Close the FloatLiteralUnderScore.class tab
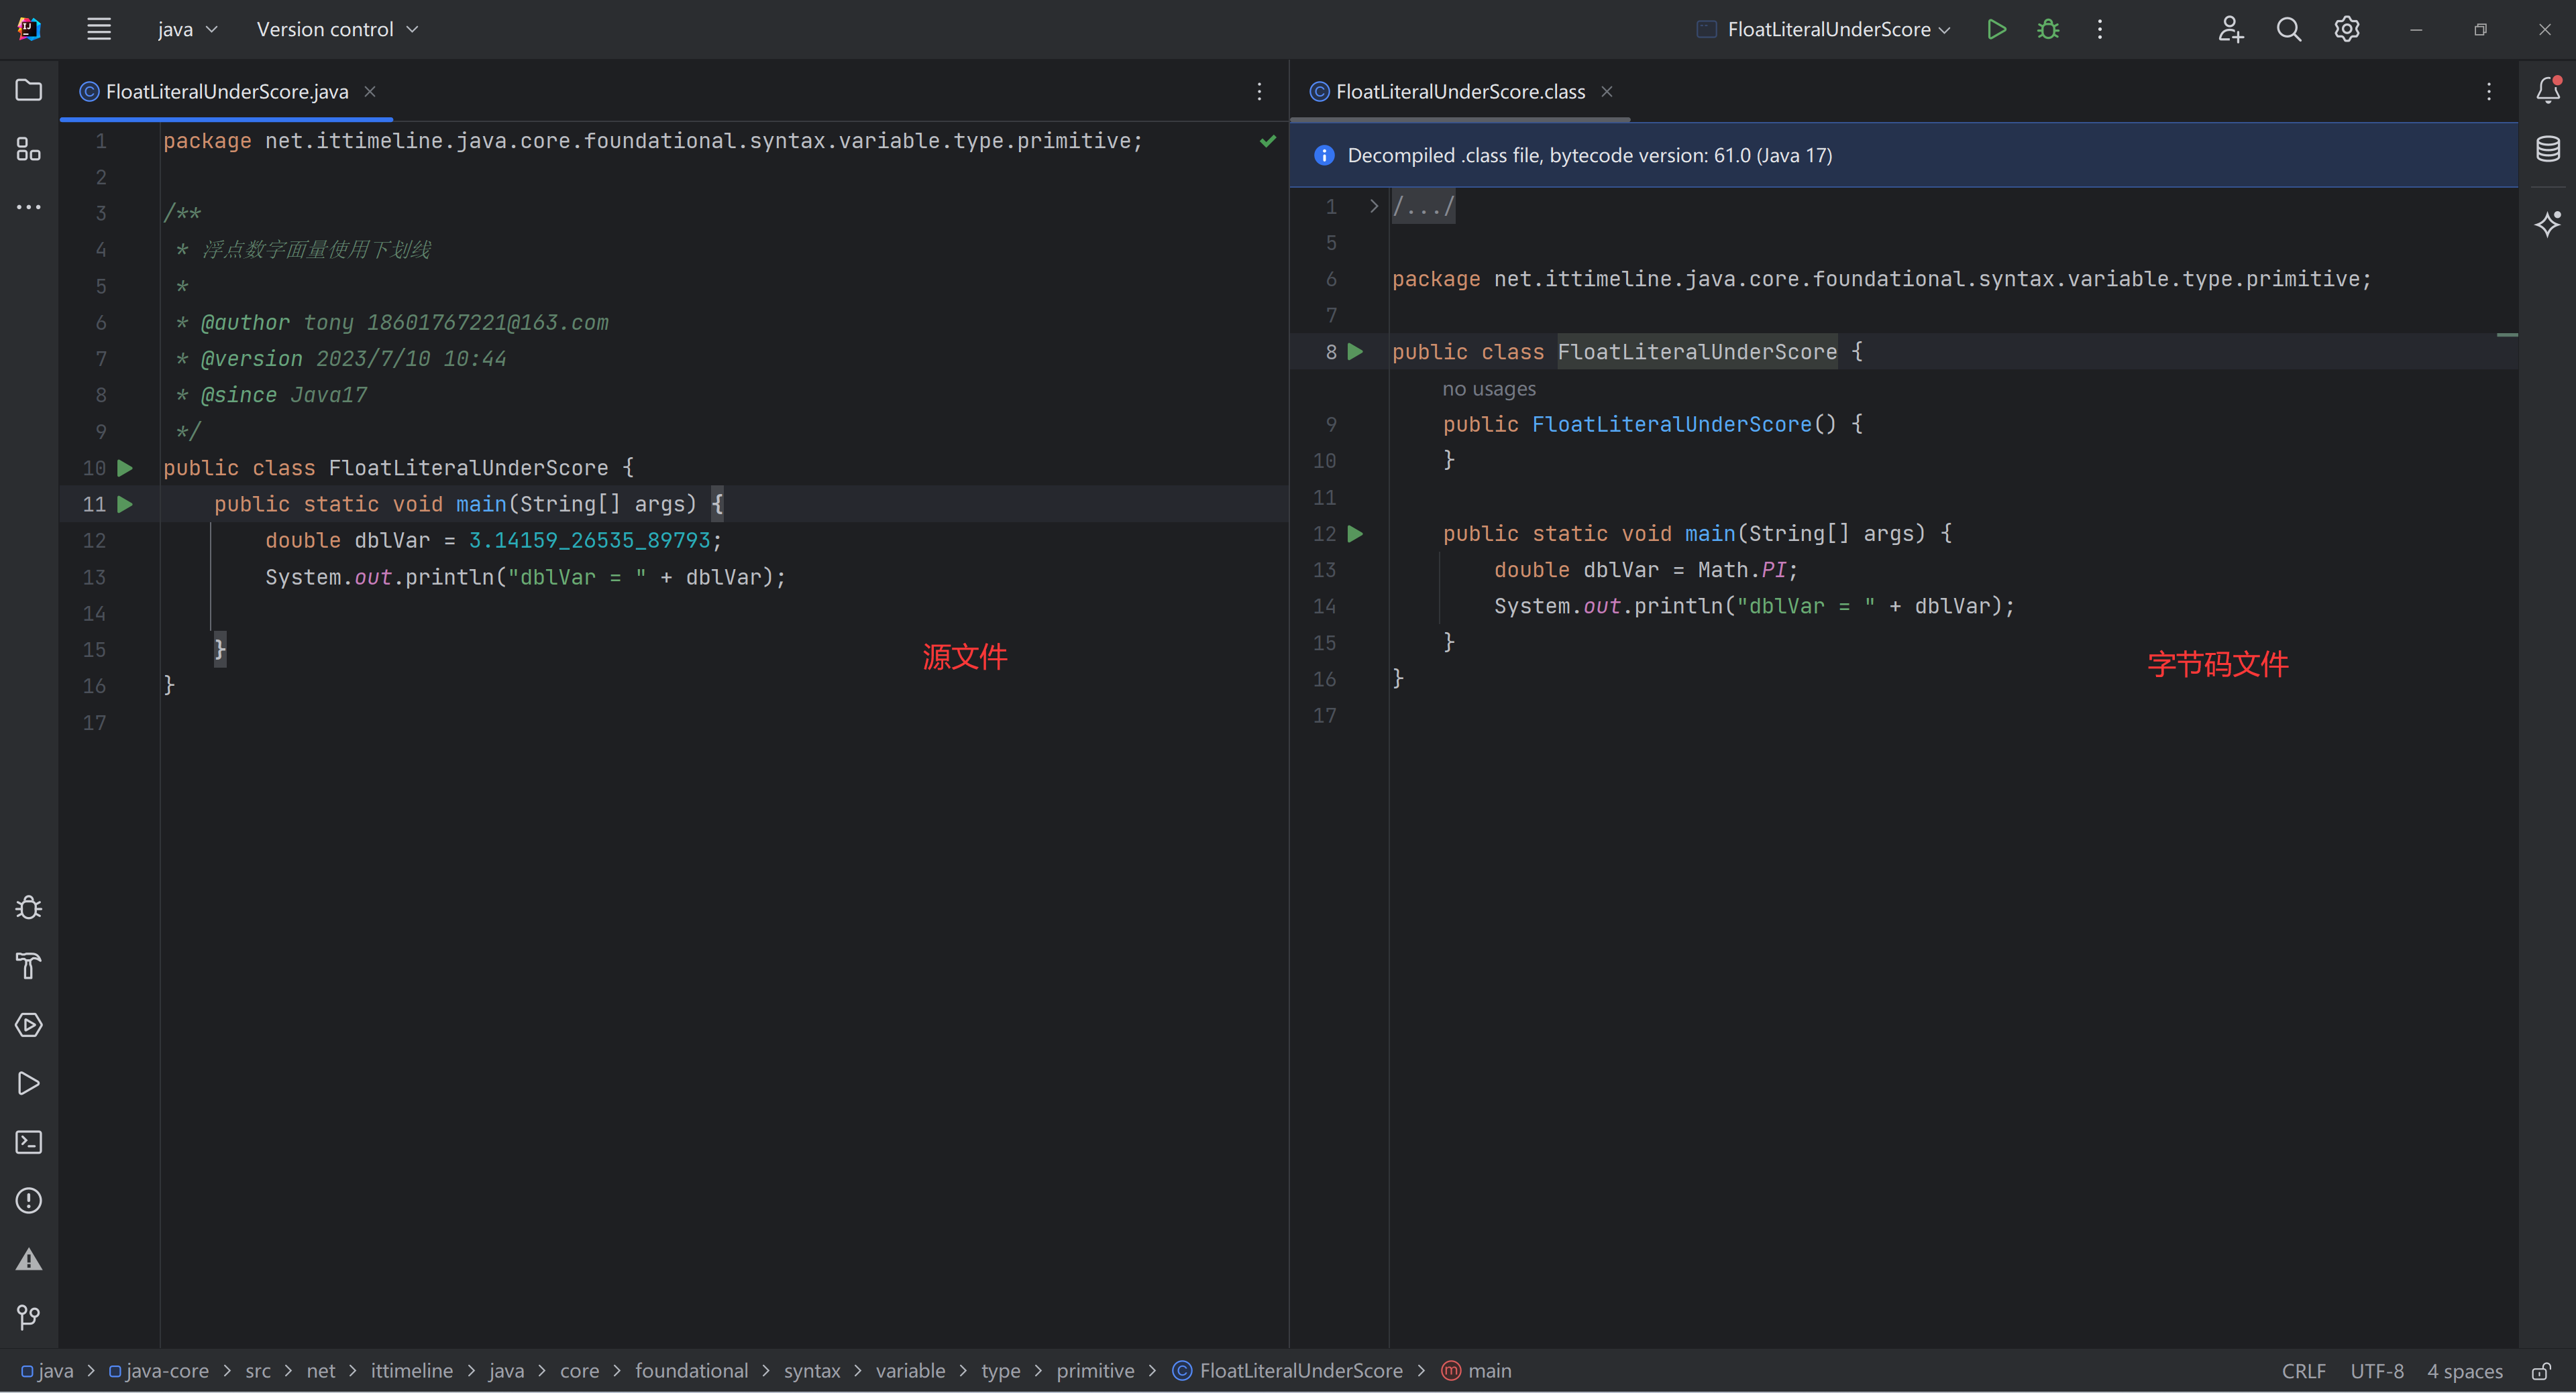The height and width of the screenshot is (1393, 2576). click(x=1607, y=91)
